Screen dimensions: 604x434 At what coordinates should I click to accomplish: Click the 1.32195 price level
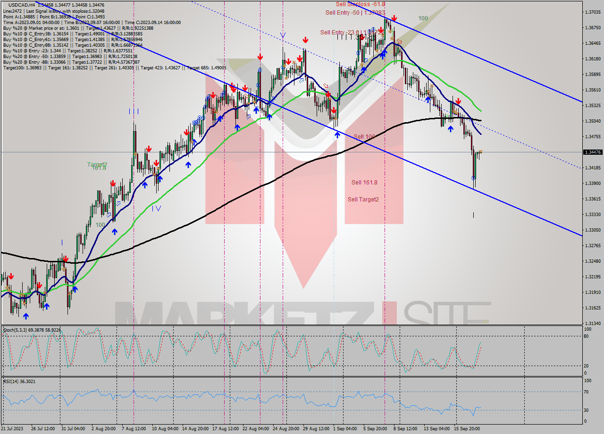[x=592, y=276]
